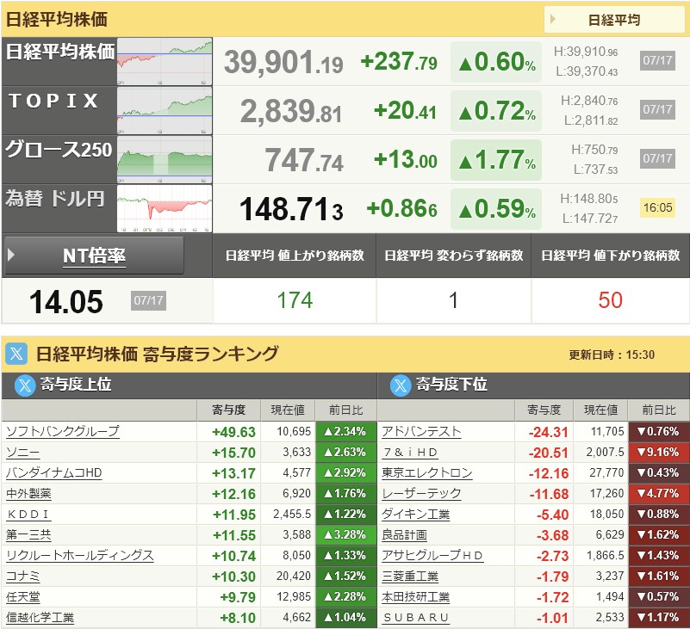Open the 為替 ドル円 chart thumbnail
The image size is (690, 629).
click(165, 208)
